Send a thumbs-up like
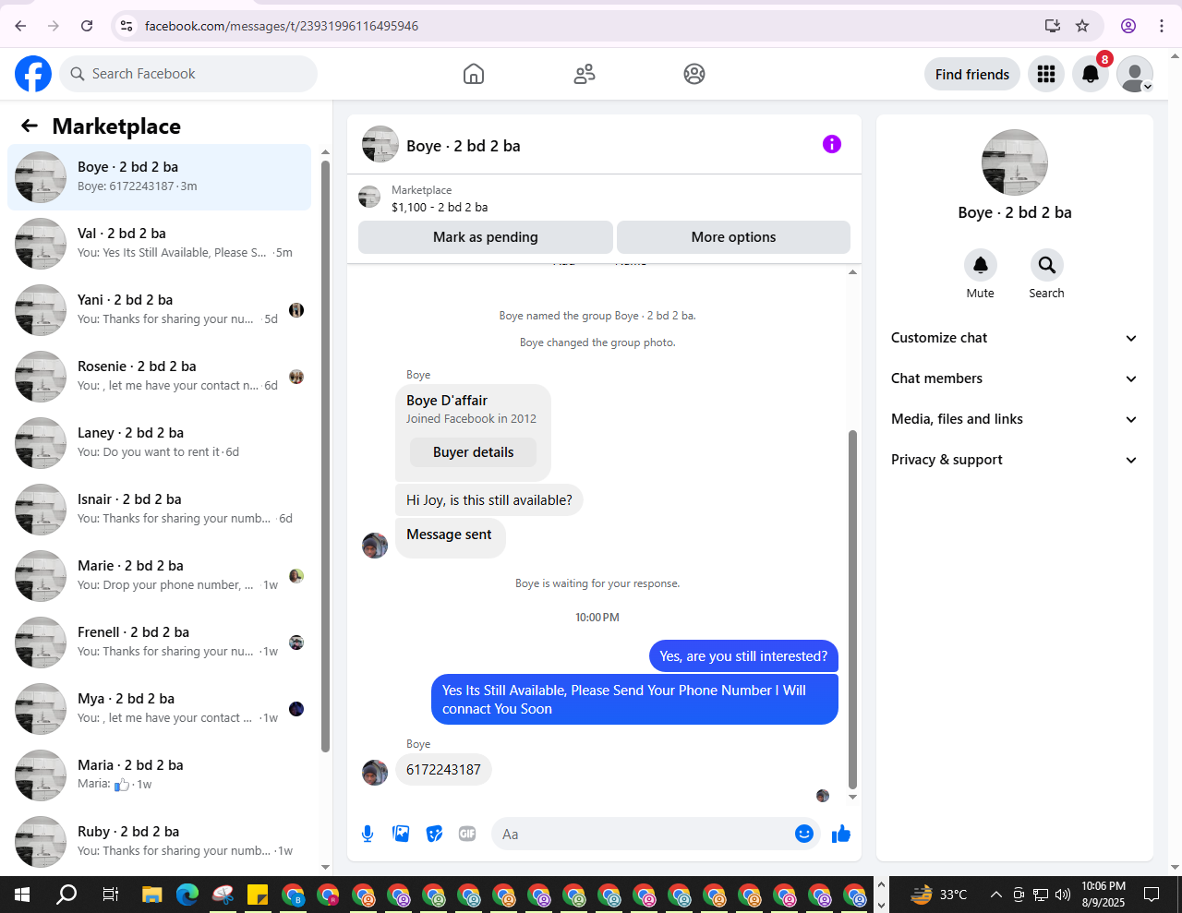1182x913 pixels. (x=841, y=835)
